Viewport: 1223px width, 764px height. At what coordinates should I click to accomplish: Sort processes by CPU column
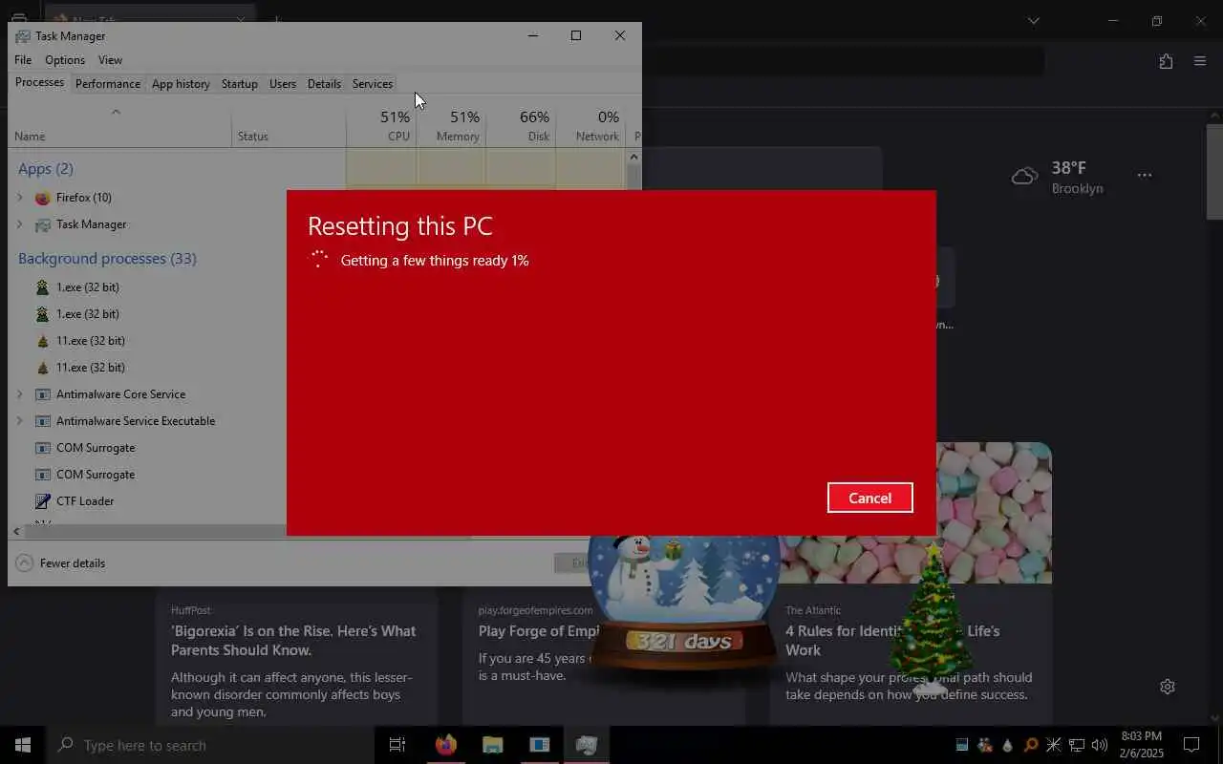coord(381,126)
